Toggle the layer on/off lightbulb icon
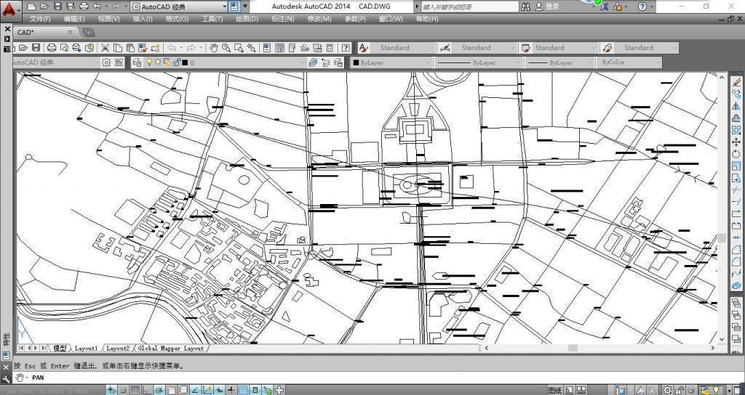The image size is (745, 395). (x=149, y=62)
